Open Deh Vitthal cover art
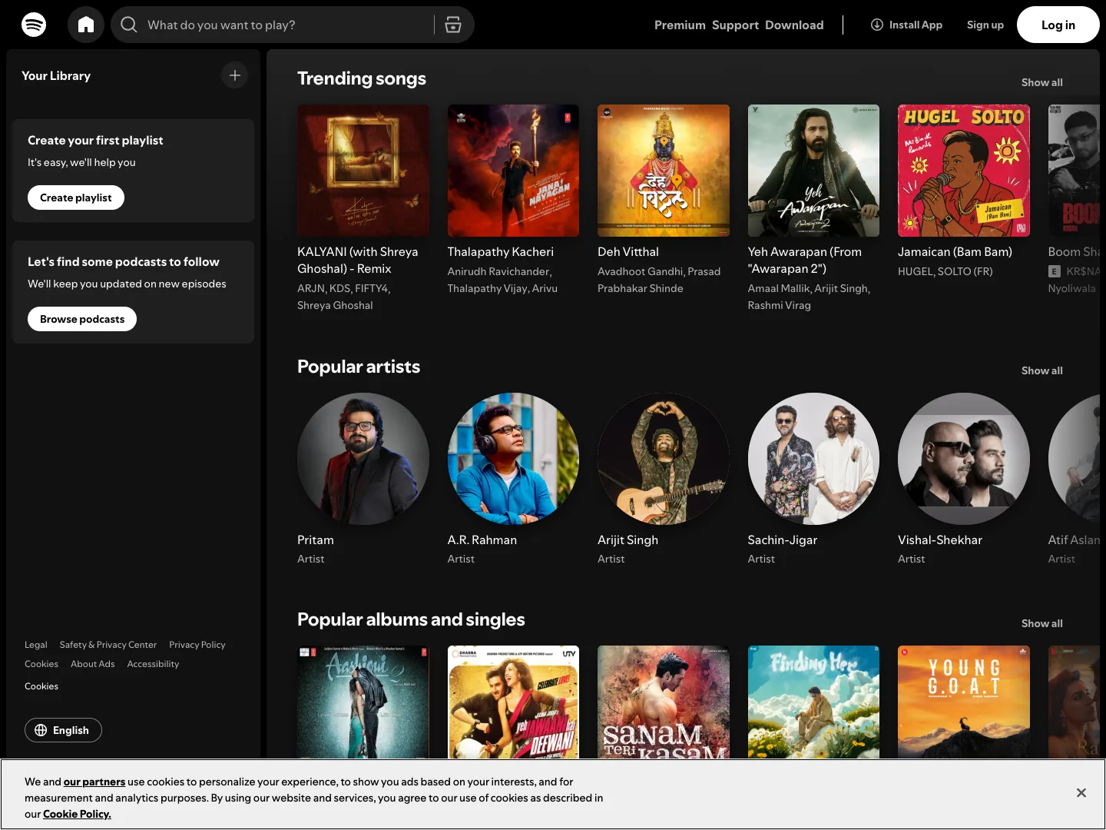Image resolution: width=1106 pixels, height=830 pixels. click(664, 171)
